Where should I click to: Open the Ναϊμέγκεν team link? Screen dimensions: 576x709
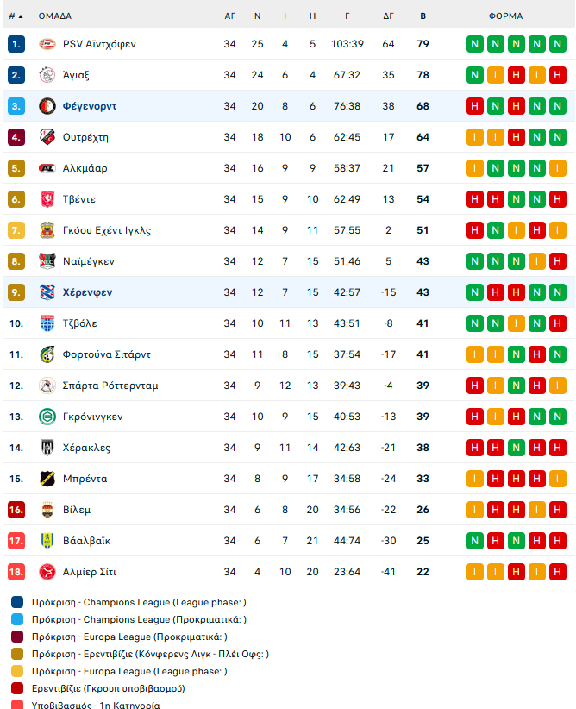tap(89, 261)
